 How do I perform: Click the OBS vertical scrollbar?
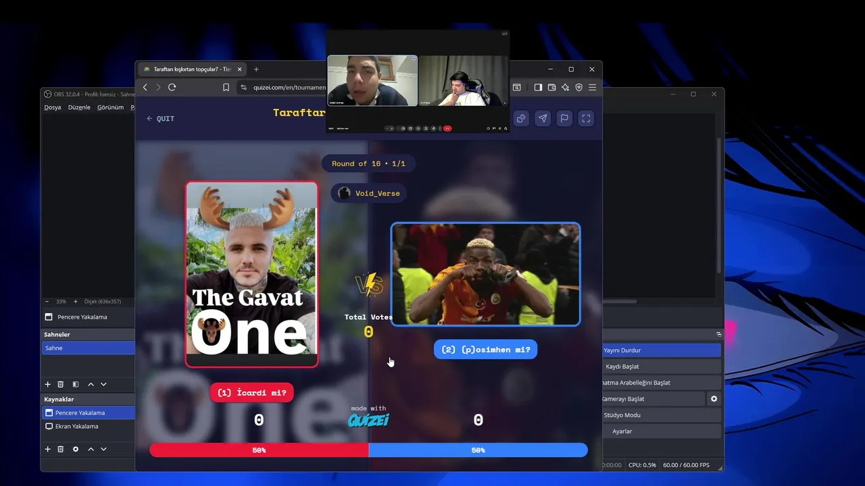point(719,206)
